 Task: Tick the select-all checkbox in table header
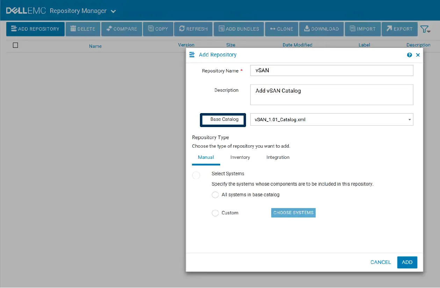(15, 45)
